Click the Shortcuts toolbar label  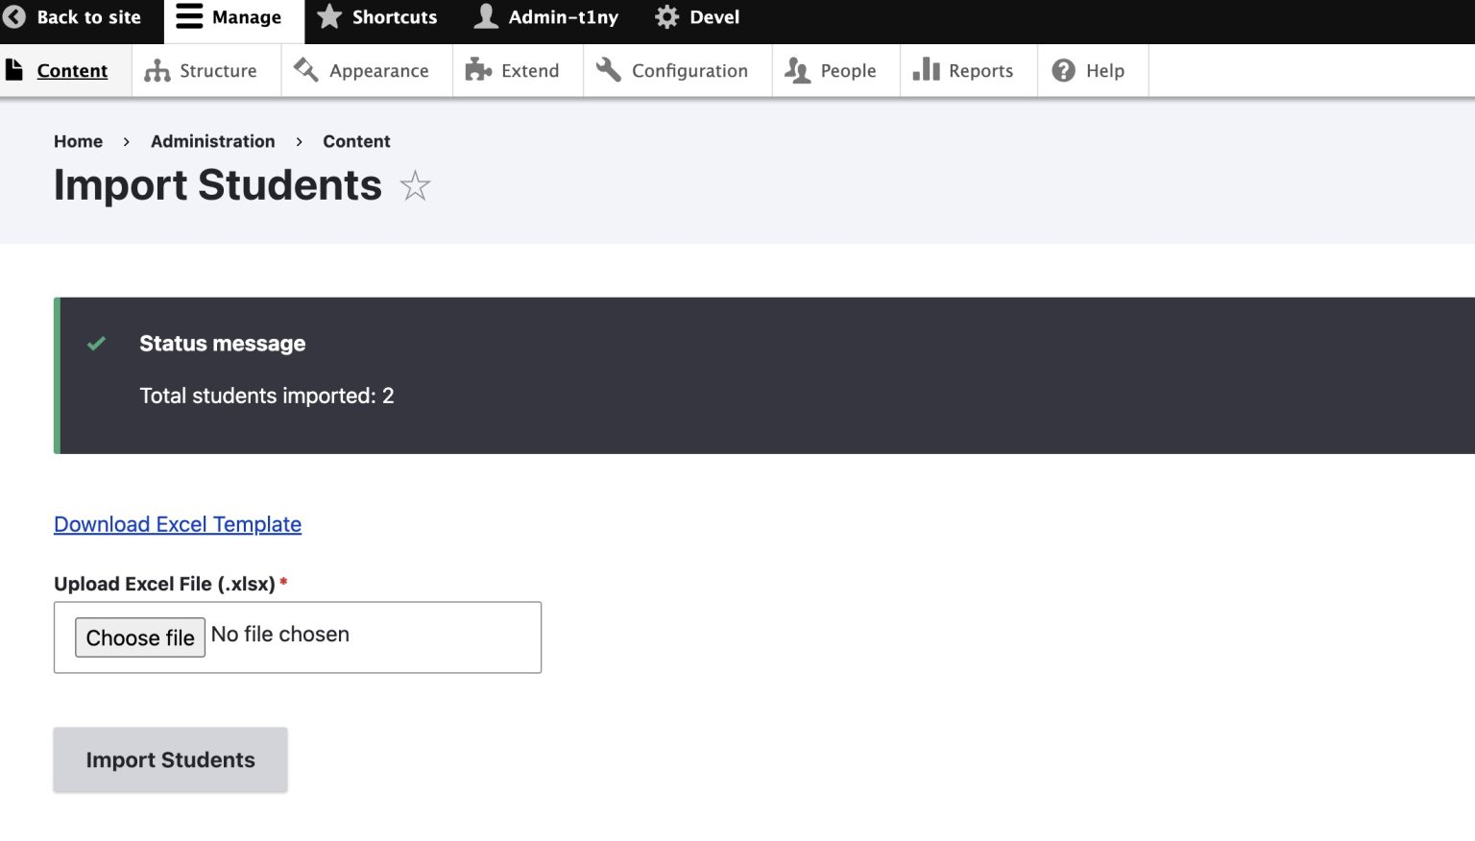tap(394, 17)
